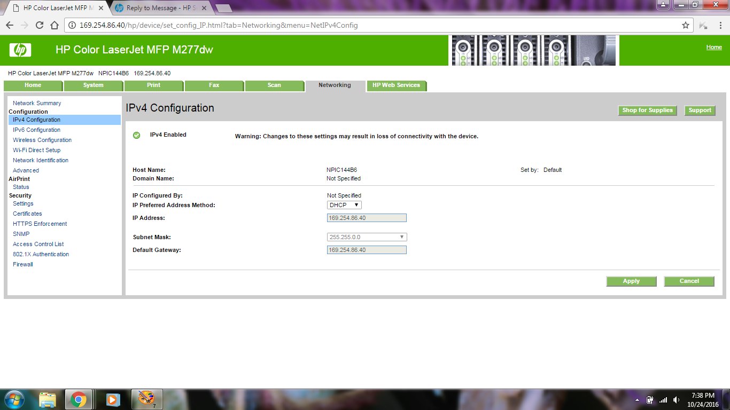Open Wireless Configuration page
Viewport: 730px width, 410px height.
pyautogui.click(x=42, y=140)
